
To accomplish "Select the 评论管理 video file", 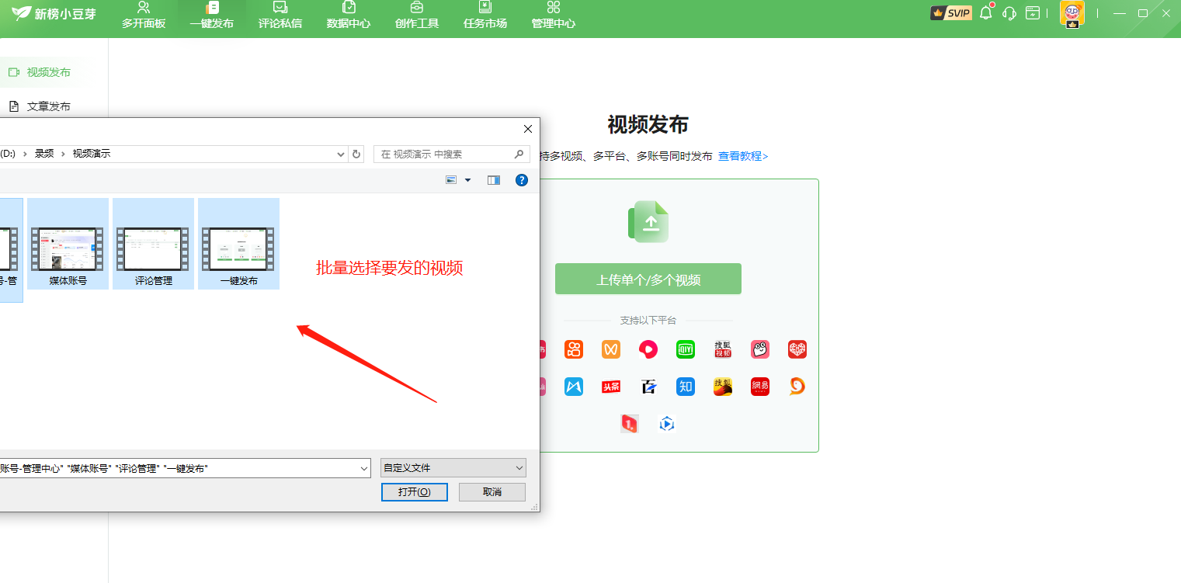I will [153, 244].
